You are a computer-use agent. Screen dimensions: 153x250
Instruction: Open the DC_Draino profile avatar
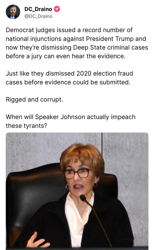pyautogui.click(x=13, y=12)
